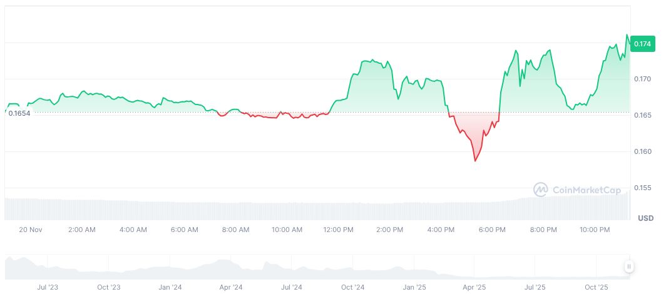Select the Apr '25 navigator marker
This screenshot has height=294, width=671.
click(474, 288)
